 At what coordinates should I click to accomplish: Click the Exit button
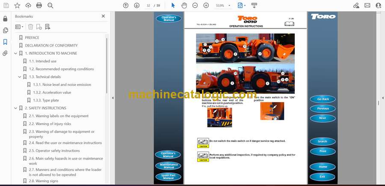pyautogui.click(x=323, y=177)
